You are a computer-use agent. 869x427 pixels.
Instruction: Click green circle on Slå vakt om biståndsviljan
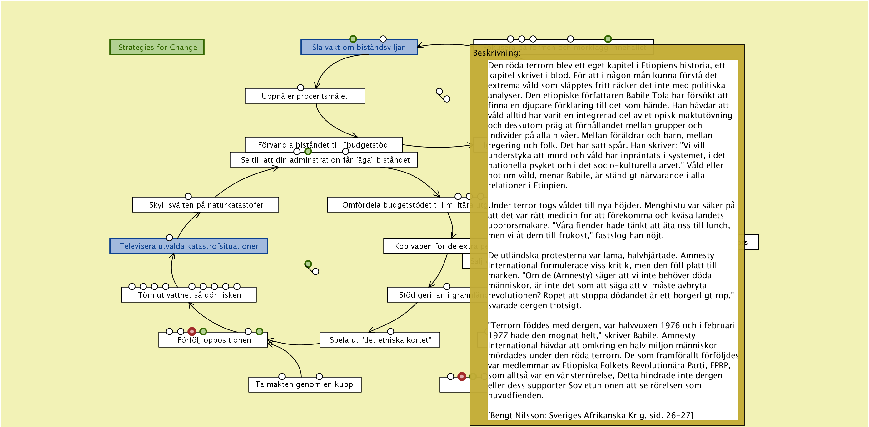click(353, 39)
